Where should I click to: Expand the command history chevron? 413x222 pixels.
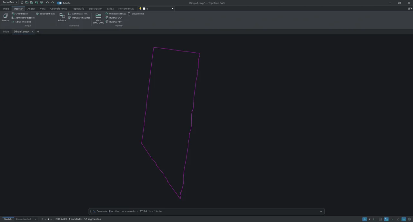[x=321, y=211]
